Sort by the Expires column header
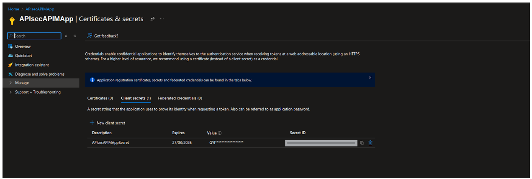The image size is (532, 179). [x=178, y=133]
